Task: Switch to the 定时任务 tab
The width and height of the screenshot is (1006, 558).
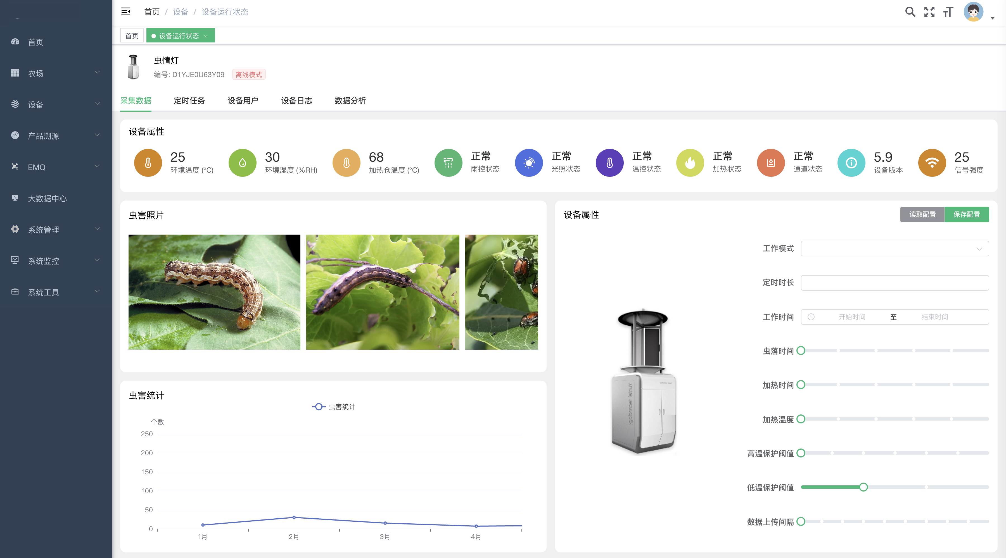Action: coord(189,100)
